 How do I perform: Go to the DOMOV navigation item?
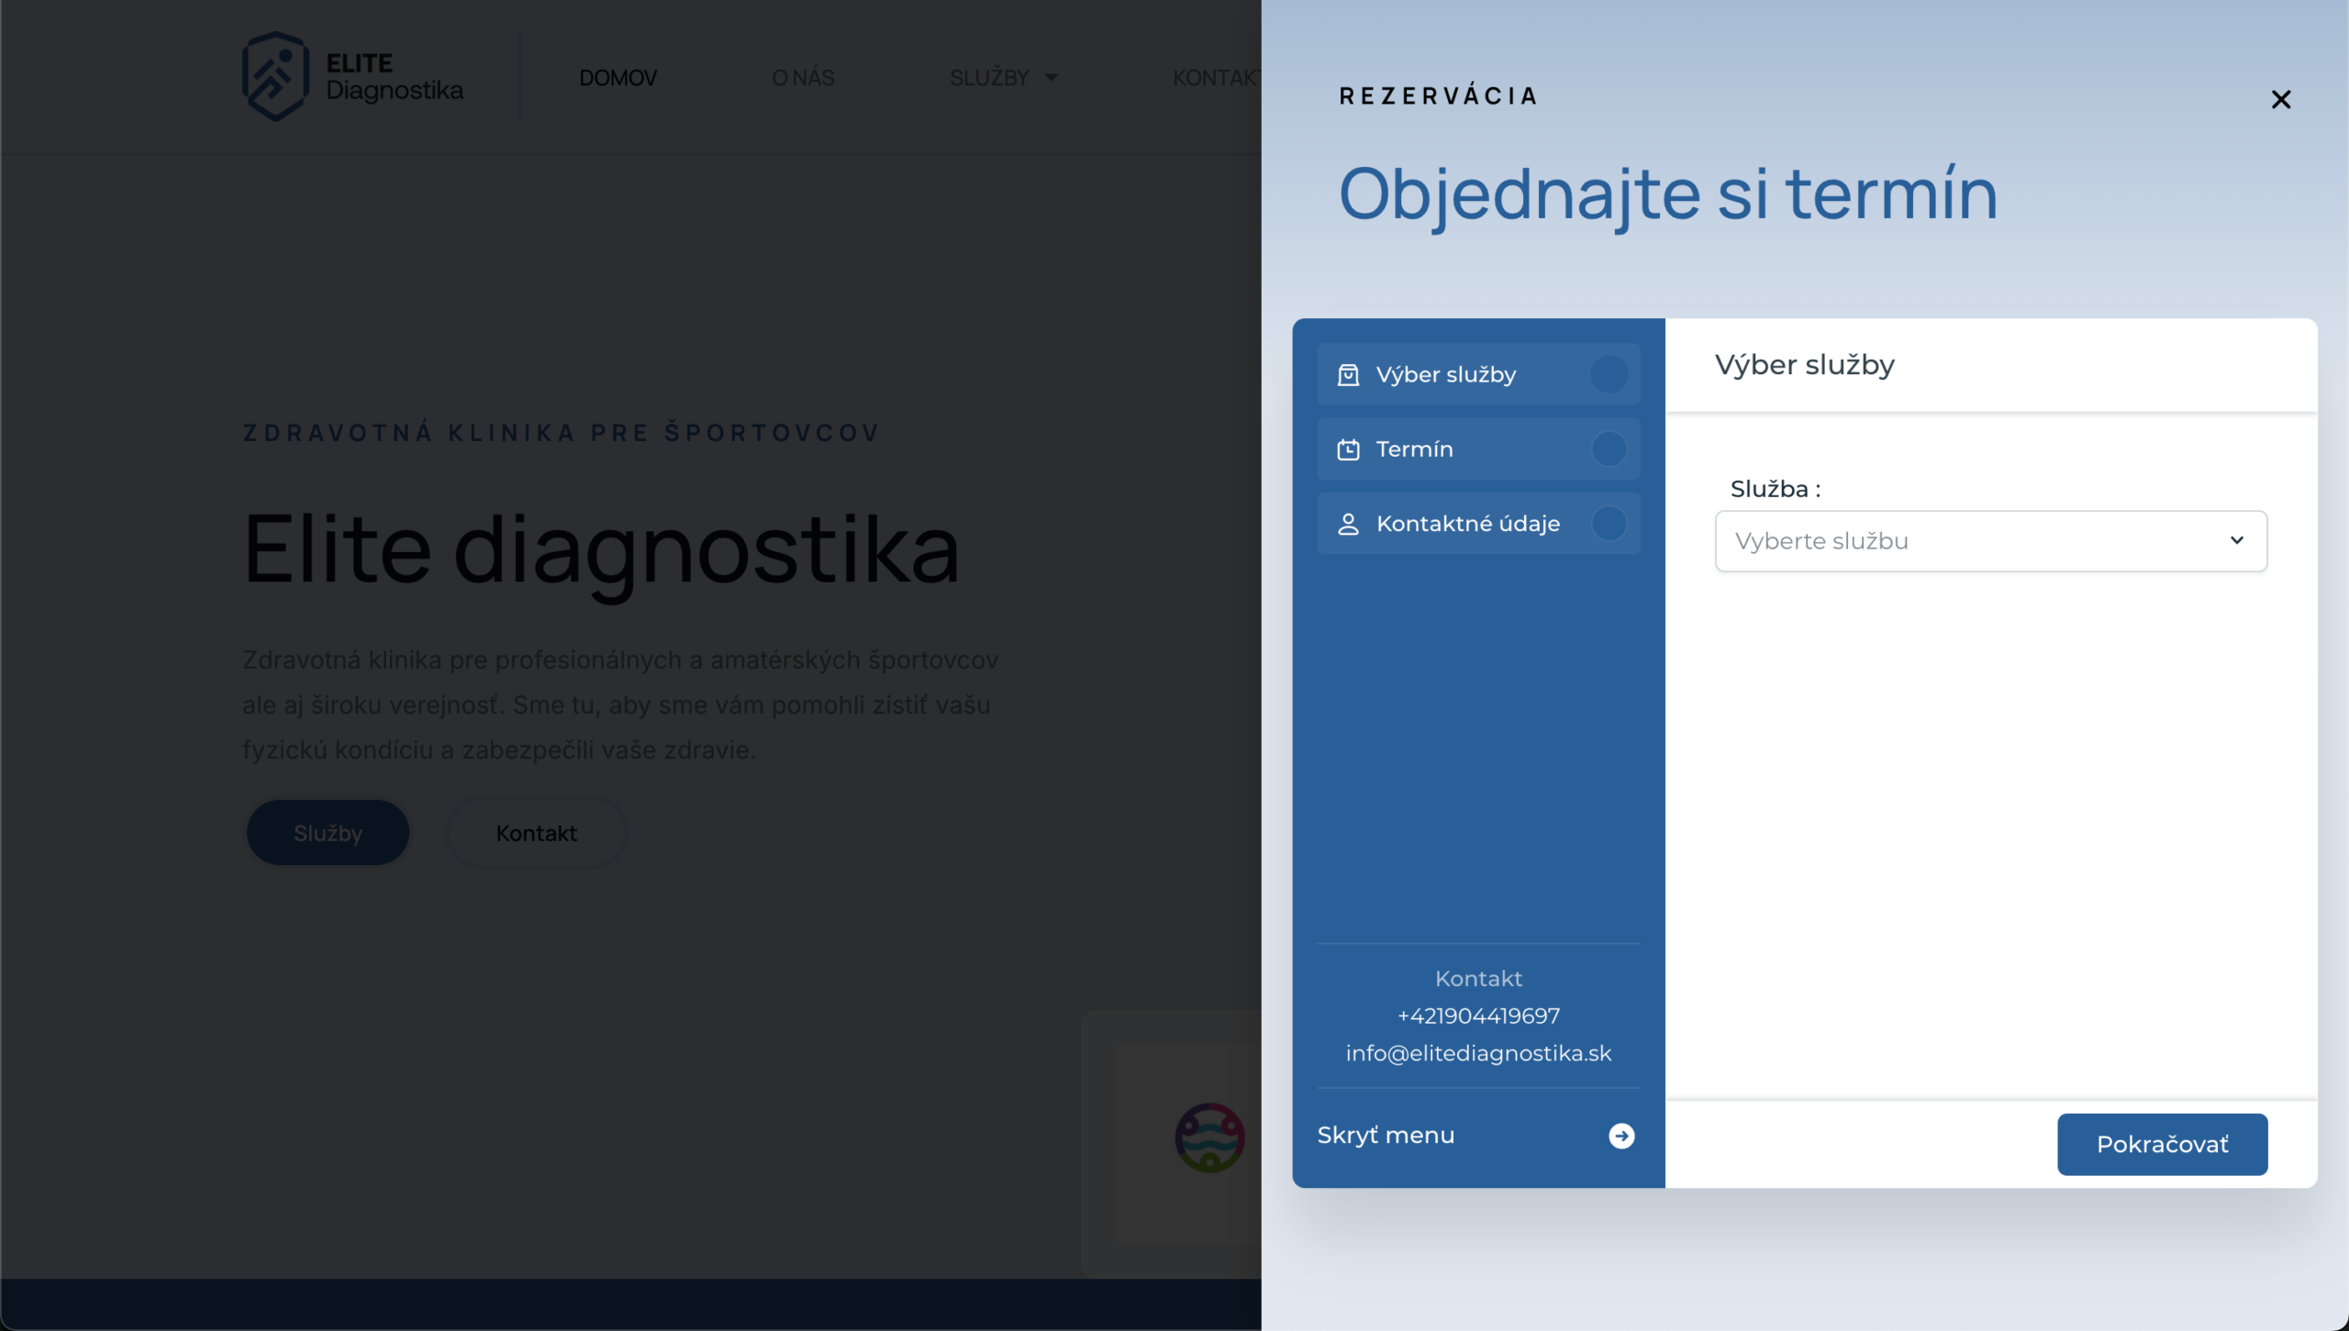coord(618,78)
